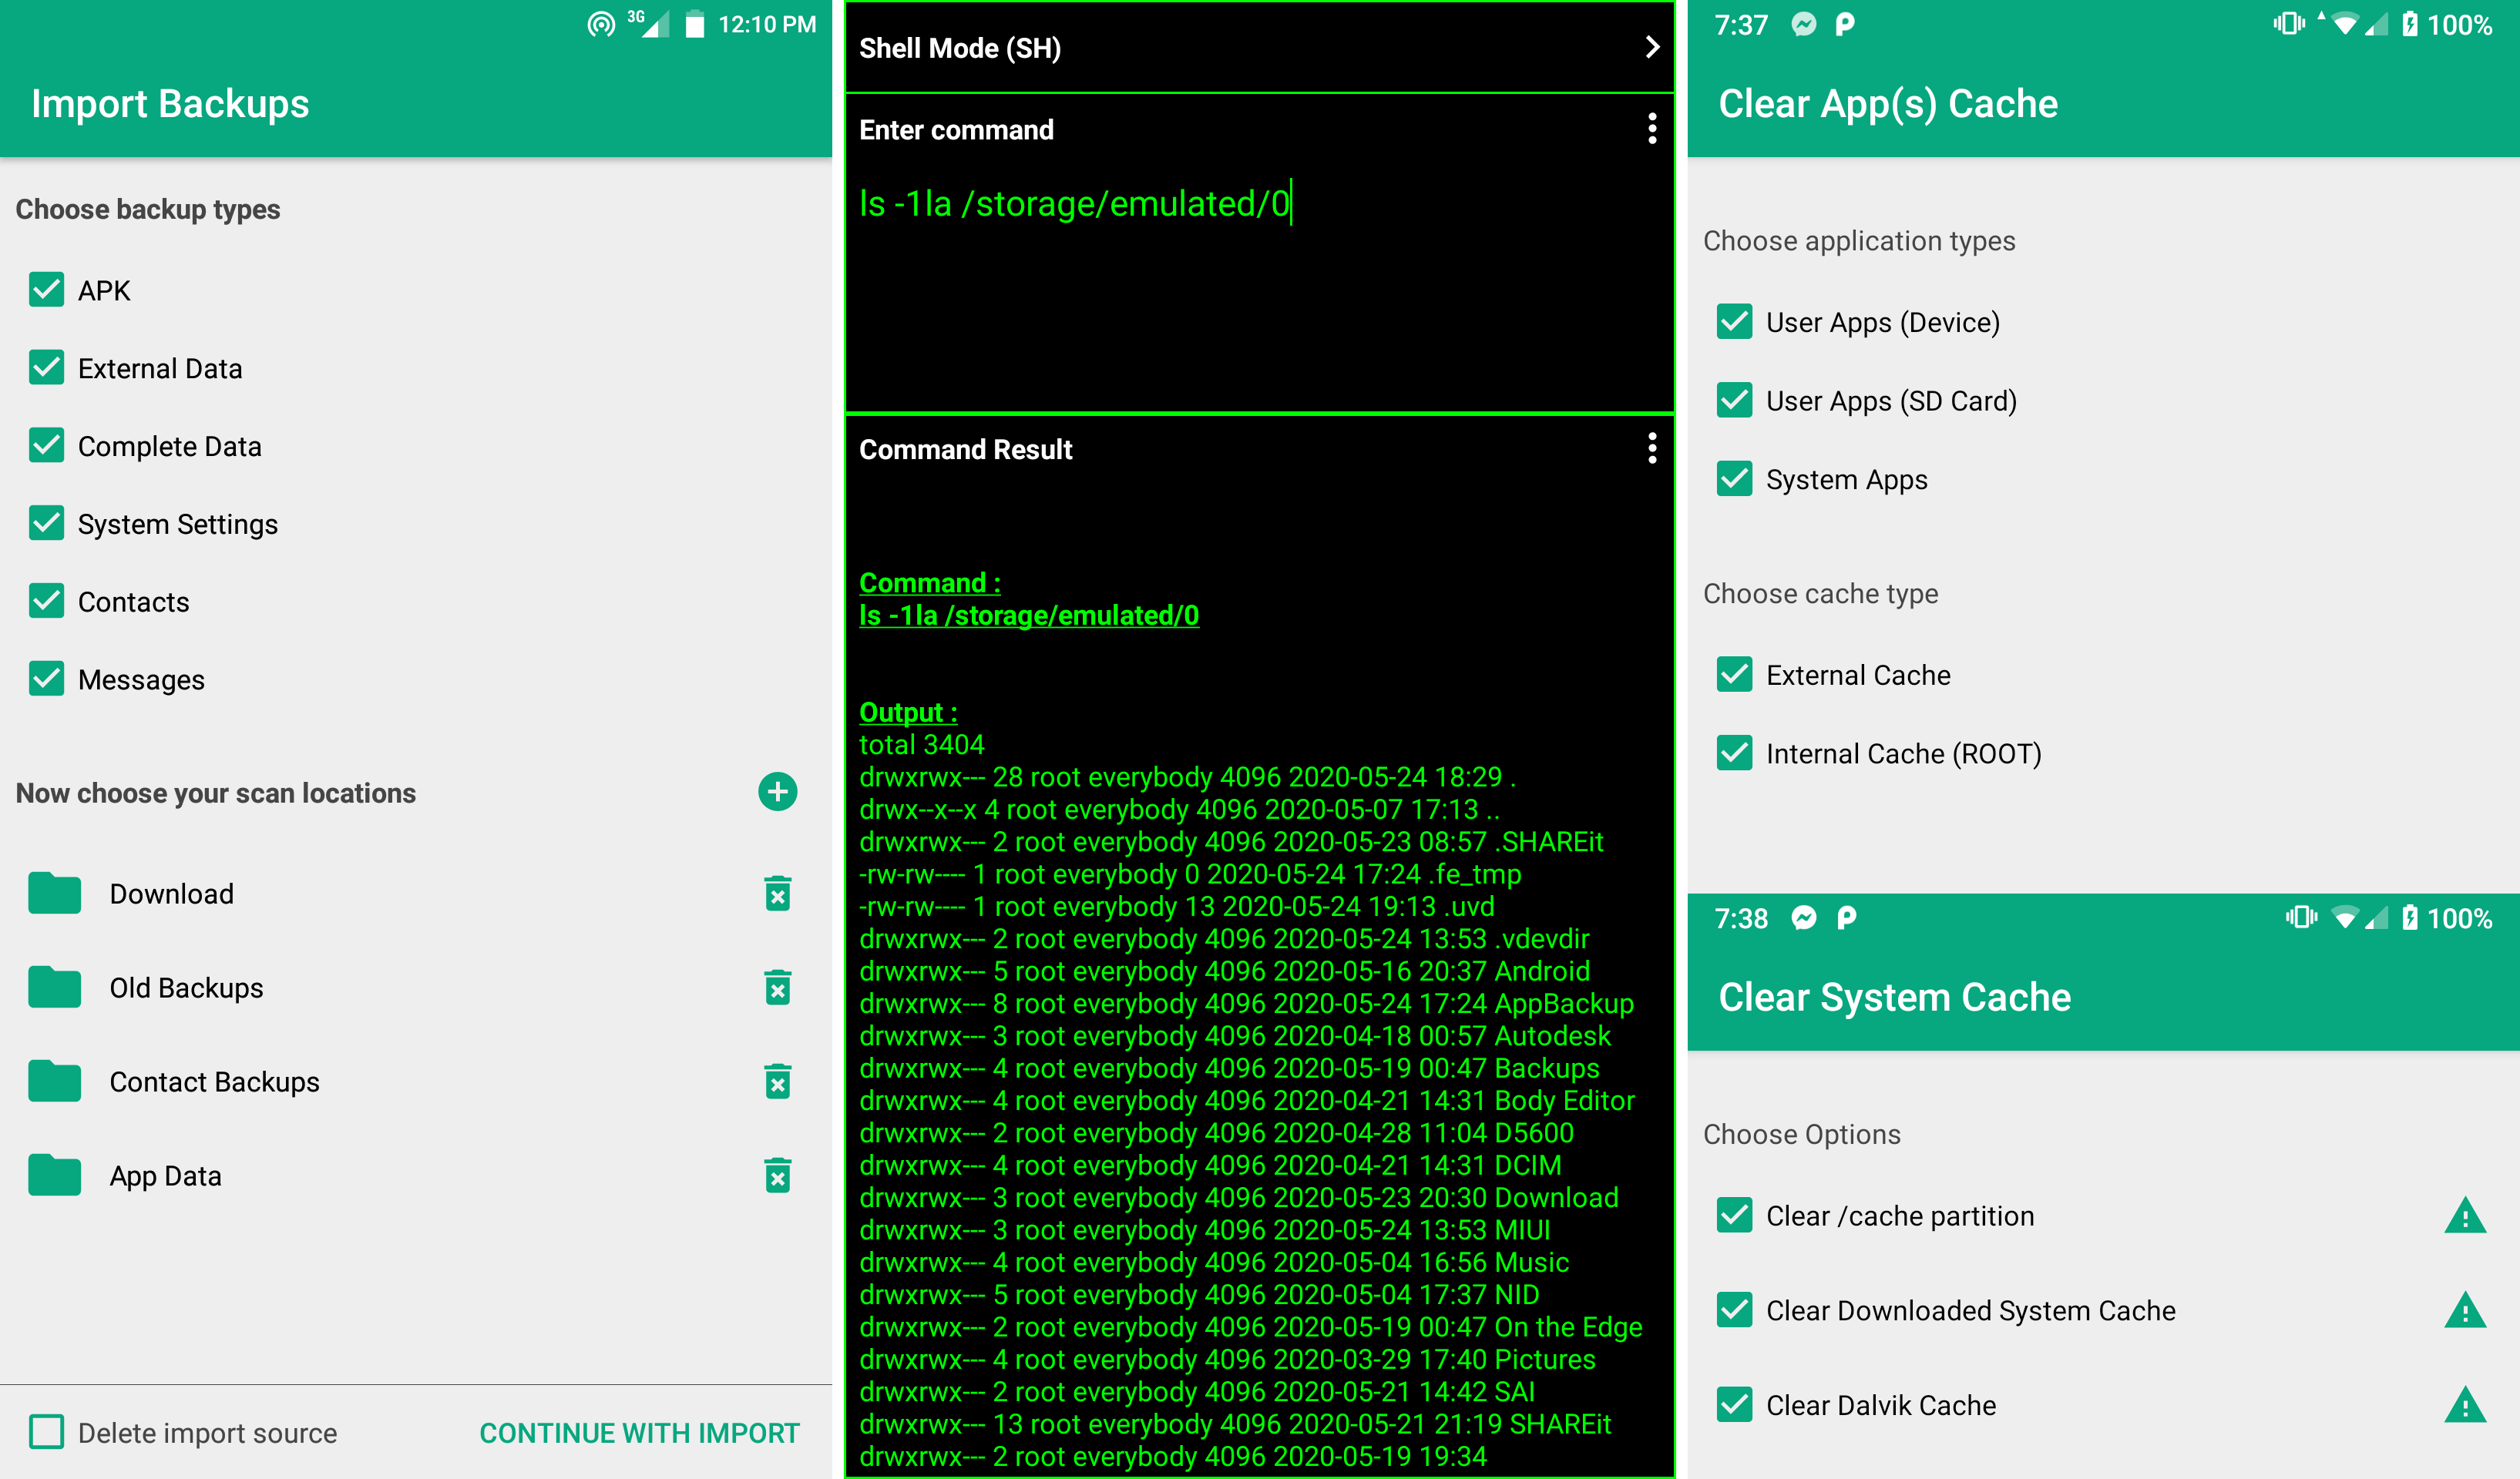Enable Delete import source option
The width and height of the screenshot is (2520, 1479).
[x=47, y=1432]
